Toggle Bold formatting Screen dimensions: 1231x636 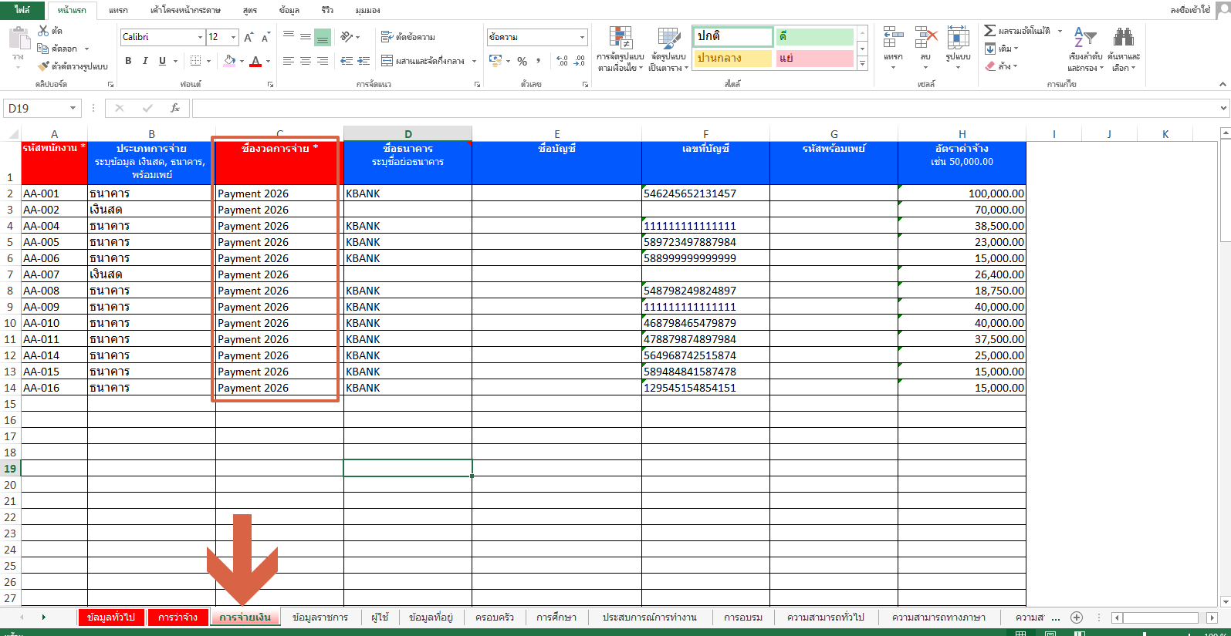pyautogui.click(x=128, y=61)
